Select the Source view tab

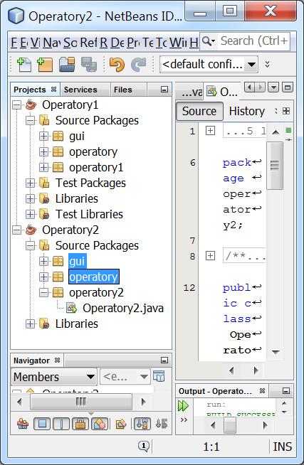tap(199, 111)
